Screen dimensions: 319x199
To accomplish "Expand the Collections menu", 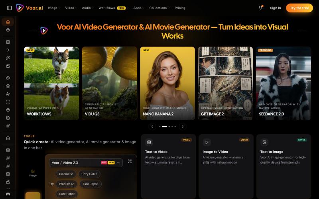I will (x=159, y=8).
